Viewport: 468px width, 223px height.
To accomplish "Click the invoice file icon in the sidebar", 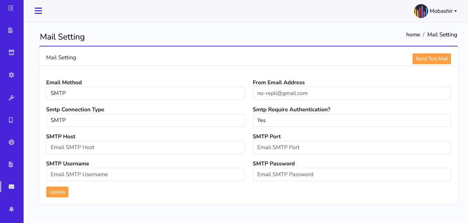I will pos(11,164).
